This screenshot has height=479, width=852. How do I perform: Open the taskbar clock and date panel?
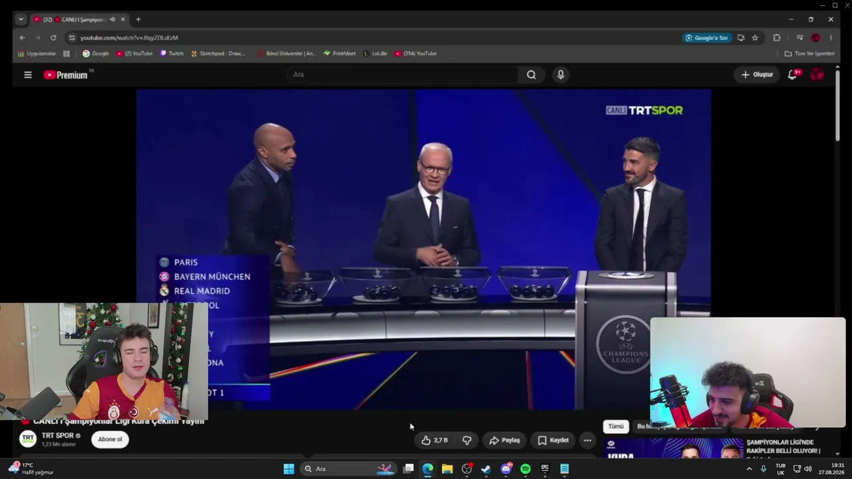[x=833, y=469]
